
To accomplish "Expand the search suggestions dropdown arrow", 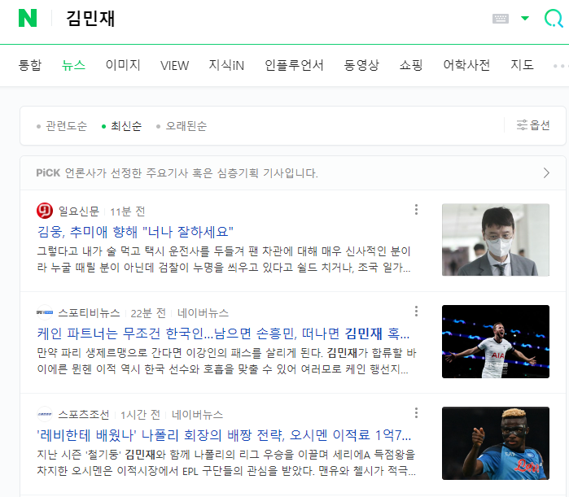I will (525, 18).
